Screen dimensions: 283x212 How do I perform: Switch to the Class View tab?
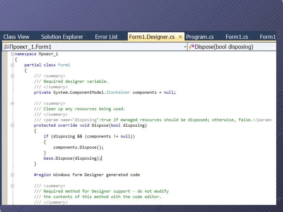click(x=16, y=37)
